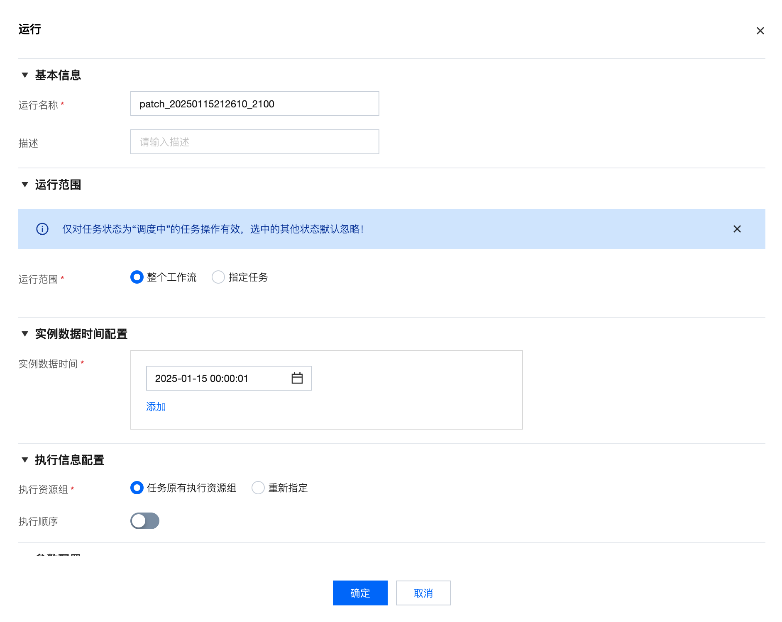Viewport: 782px width, 622px height.
Task: Open the calendar date picker icon
Action: (x=297, y=378)
